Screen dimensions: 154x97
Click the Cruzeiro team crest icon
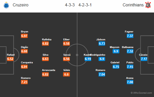[x=6, y=5]
